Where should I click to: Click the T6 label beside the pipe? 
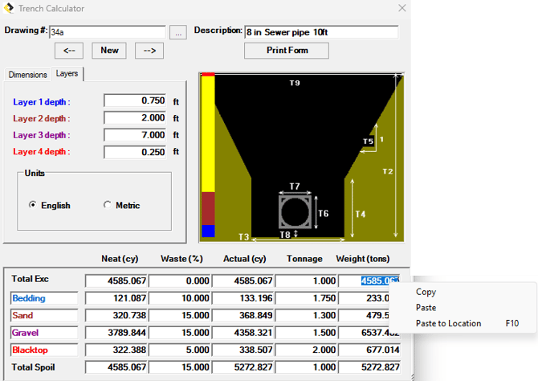tap(324, 213)
